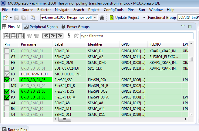The image size is (199, 131).
Task: Click the binary file 010 icon
Action: [x=33, y=18]
